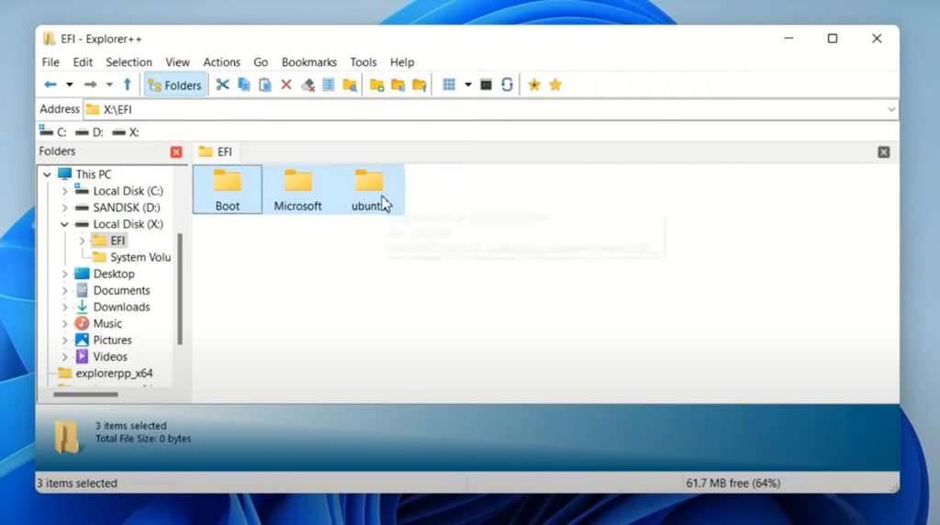Open the Tools menu

pyautogui.click(x=364, y=62)
